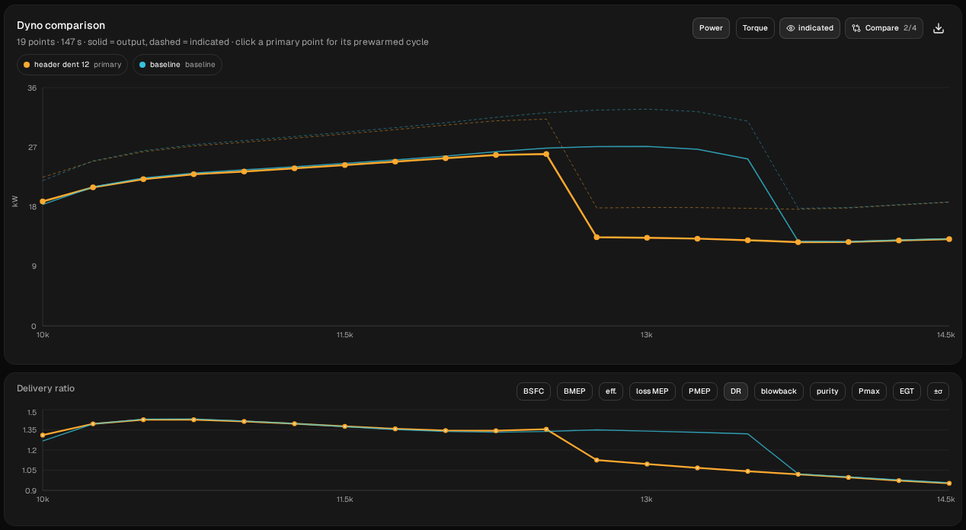Show PMEP metric in lower chart
Screen dimensions: 966x530
click(699, 391)
